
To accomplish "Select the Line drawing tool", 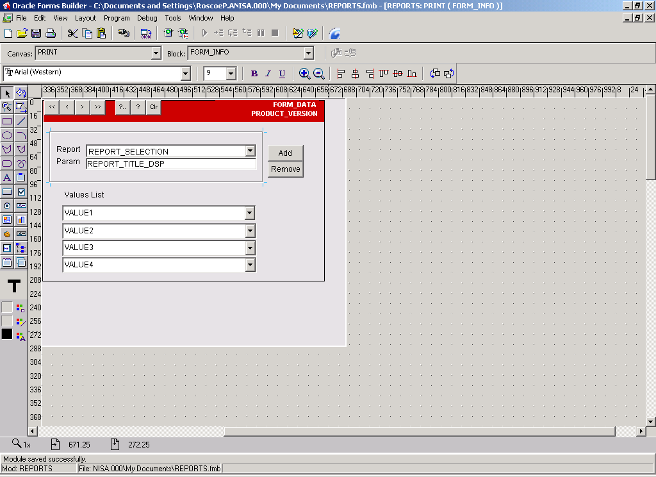I will click(x=21, y=121).
